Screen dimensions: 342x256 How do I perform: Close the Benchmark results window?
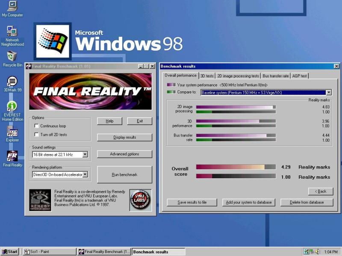tap(336, 66)
